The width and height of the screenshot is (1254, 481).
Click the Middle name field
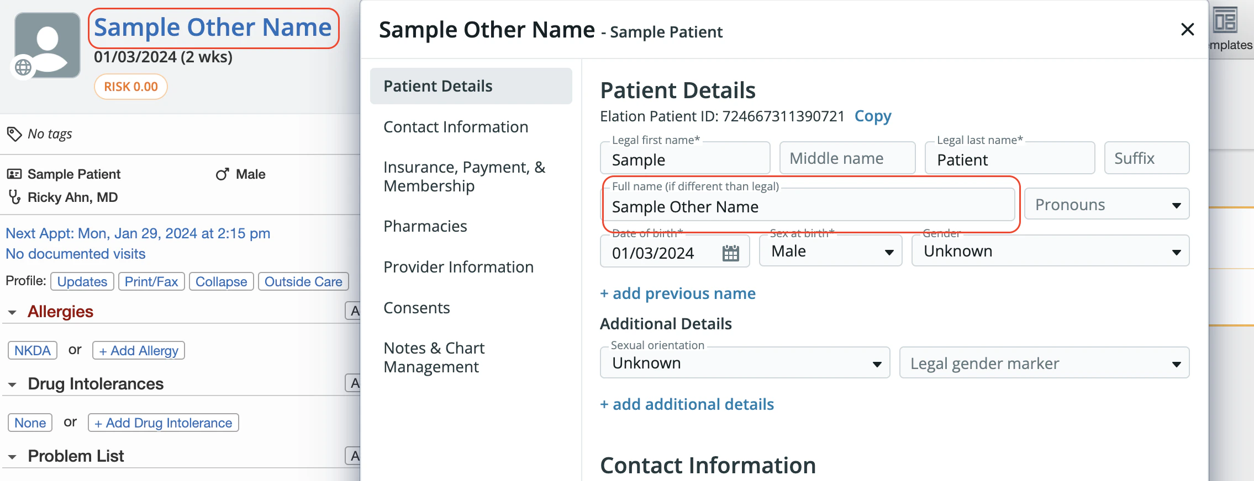pos(847,158)
